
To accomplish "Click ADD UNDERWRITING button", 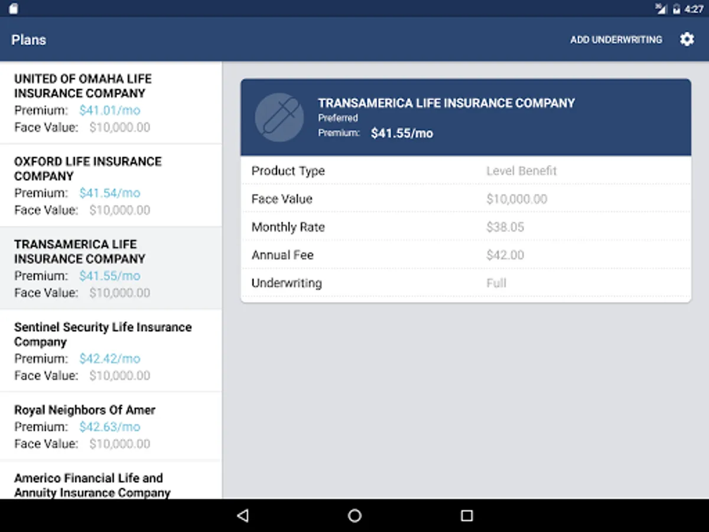I will [x=616, y=40].
